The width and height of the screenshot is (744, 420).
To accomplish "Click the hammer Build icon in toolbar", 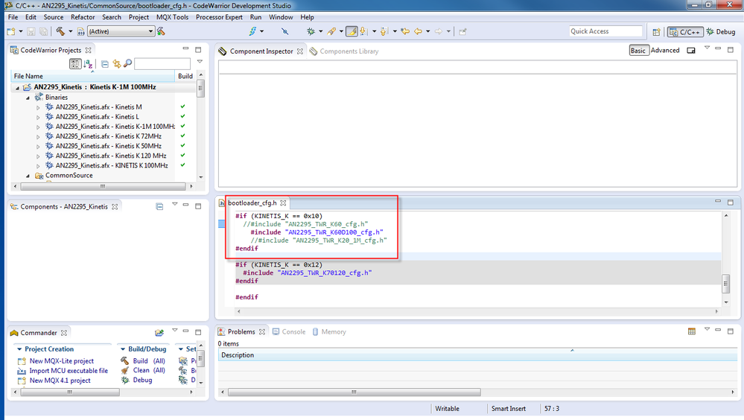I will tap(60, 31).
